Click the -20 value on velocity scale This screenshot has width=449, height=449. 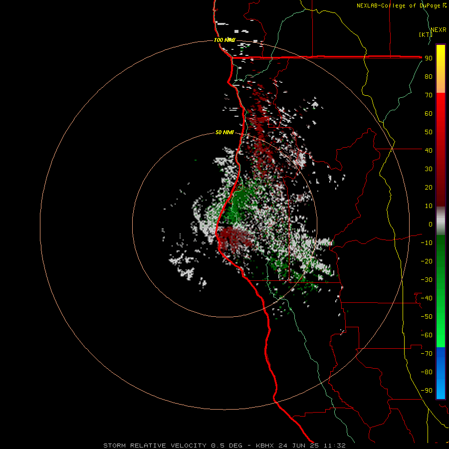click(427, 261)
